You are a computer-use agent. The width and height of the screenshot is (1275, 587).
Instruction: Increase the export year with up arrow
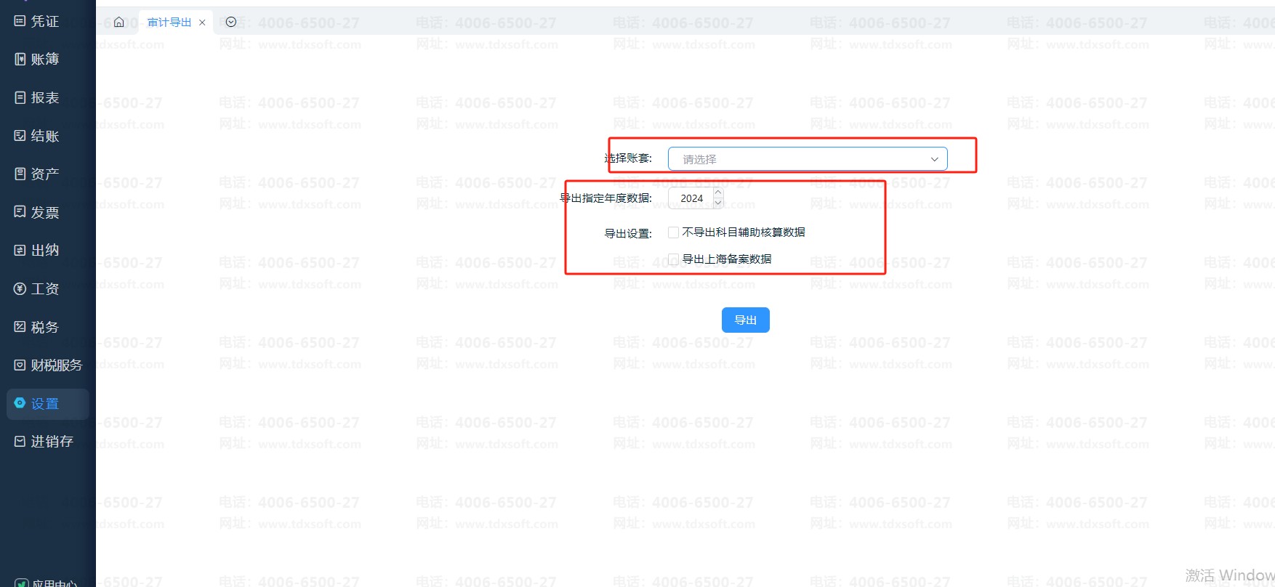[x=718, y=193]
